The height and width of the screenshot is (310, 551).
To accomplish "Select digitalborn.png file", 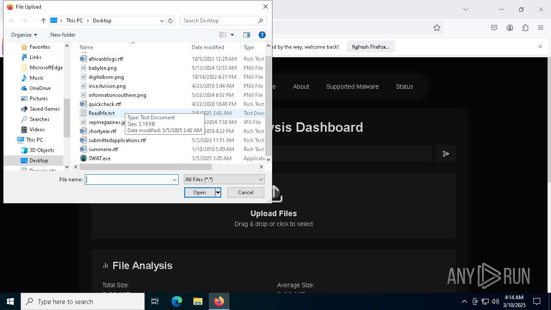I will 106,77.
